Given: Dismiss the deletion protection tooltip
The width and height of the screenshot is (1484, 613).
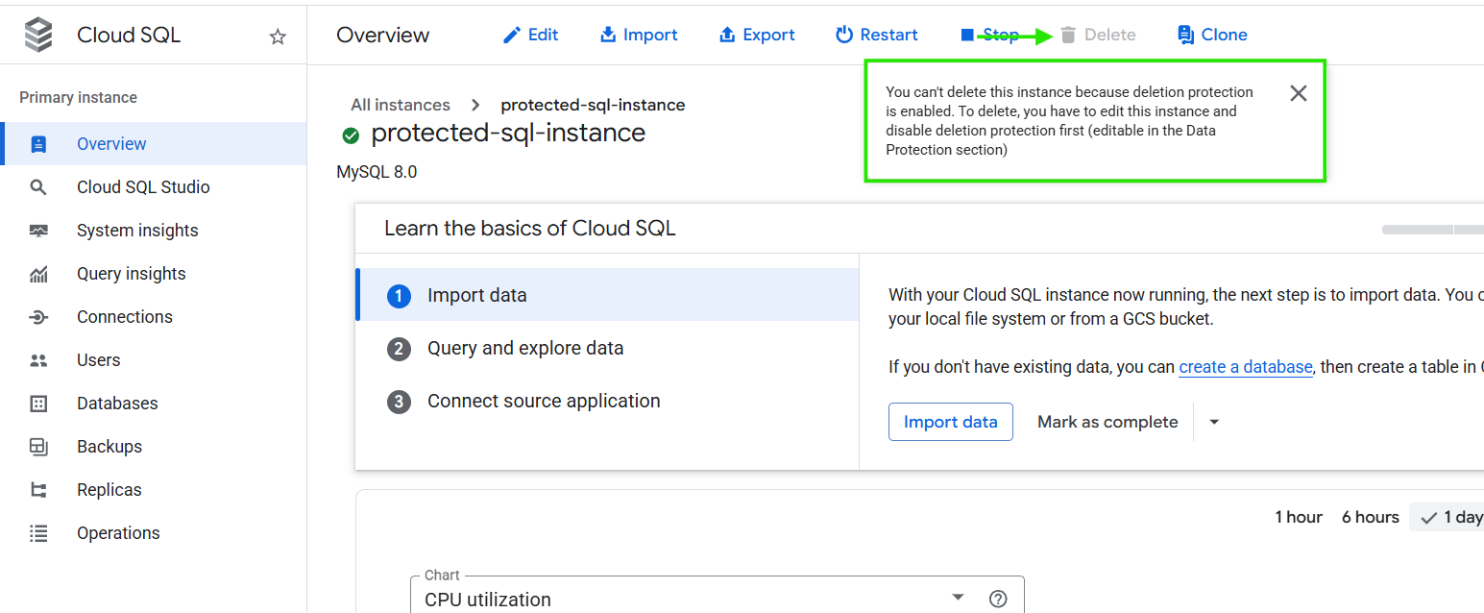Looking at the screenshot, I should tap(1298, 93).
